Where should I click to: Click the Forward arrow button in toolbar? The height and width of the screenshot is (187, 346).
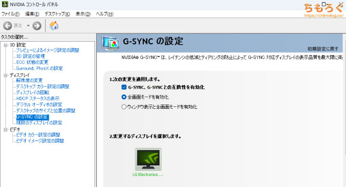[37, 26]
